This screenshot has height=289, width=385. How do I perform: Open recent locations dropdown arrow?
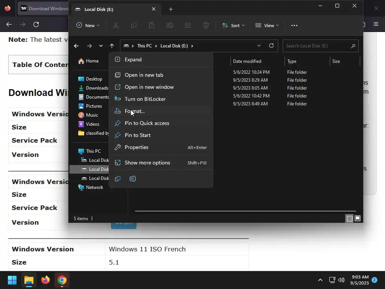coord(101,46)
